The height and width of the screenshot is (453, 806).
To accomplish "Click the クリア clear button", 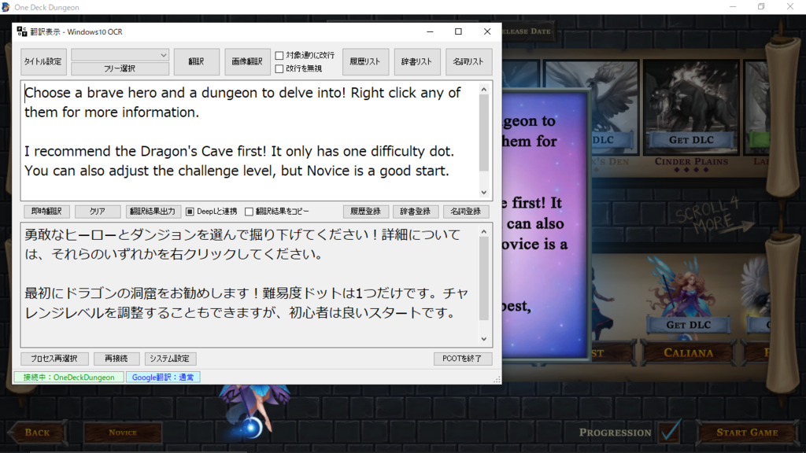I will [x=98, y=211].
